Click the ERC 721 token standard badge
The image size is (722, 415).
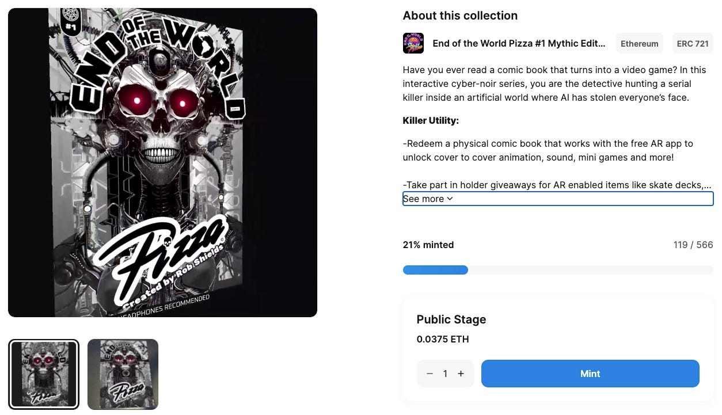[693, 44]
